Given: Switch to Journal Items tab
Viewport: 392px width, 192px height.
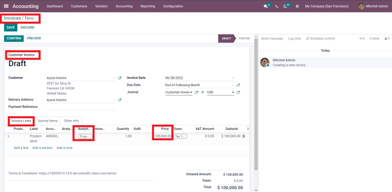Looking at the screenshot, I should coord(47,121).
